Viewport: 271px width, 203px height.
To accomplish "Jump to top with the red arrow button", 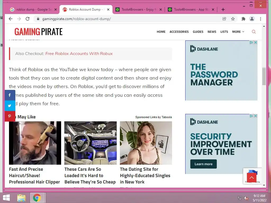I will pyautogui.click(x=252, y=178).
